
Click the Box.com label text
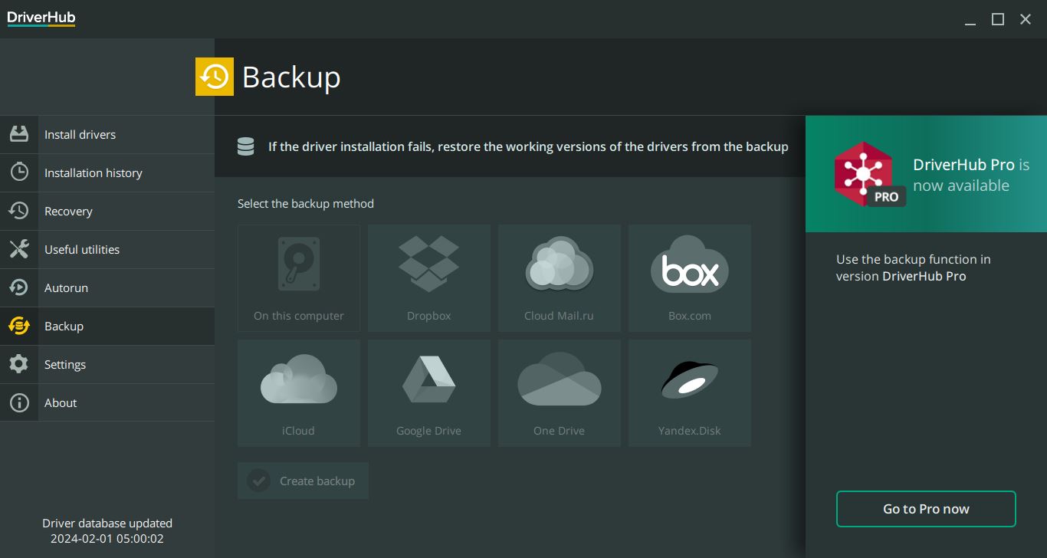coord(690,316)
